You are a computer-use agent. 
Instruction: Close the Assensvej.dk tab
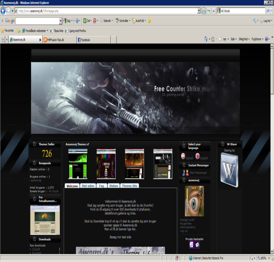click(x=40, y=40)
